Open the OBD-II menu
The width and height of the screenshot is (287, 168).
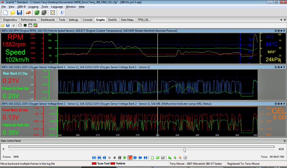point(22,7)
